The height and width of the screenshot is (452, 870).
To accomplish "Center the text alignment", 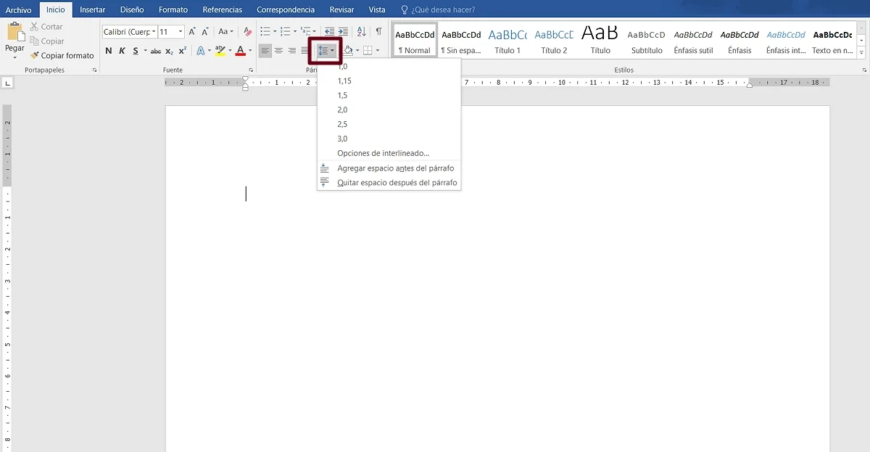I will pyautogui.click(x=278, y=51).
